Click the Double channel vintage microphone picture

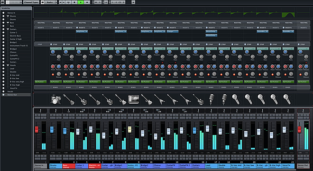pos(224,99)
